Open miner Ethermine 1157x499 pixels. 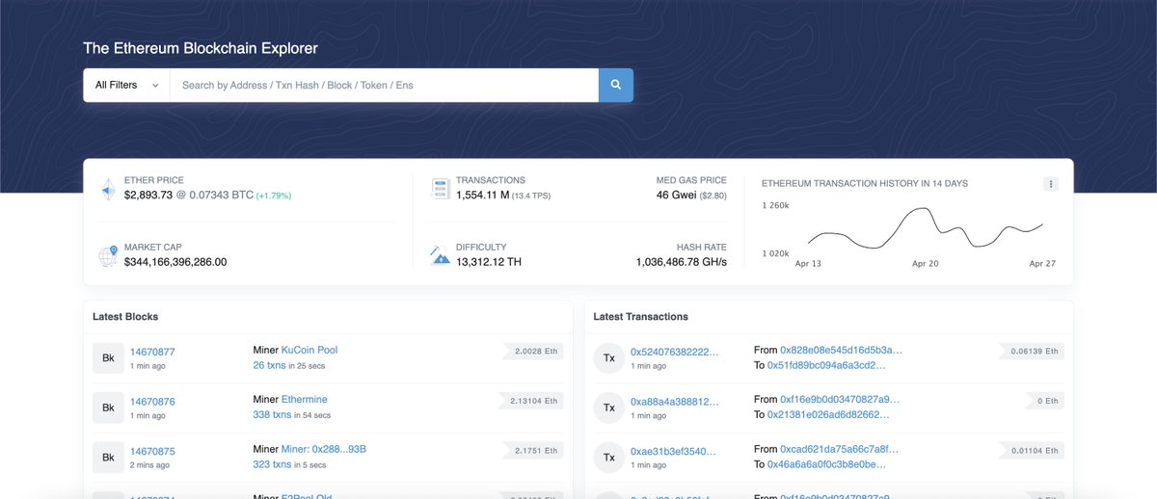point(305,399)
